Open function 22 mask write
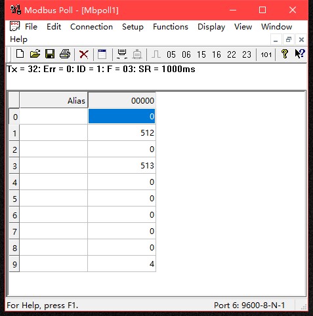This screenshot has height=316, width=313. 232,54
